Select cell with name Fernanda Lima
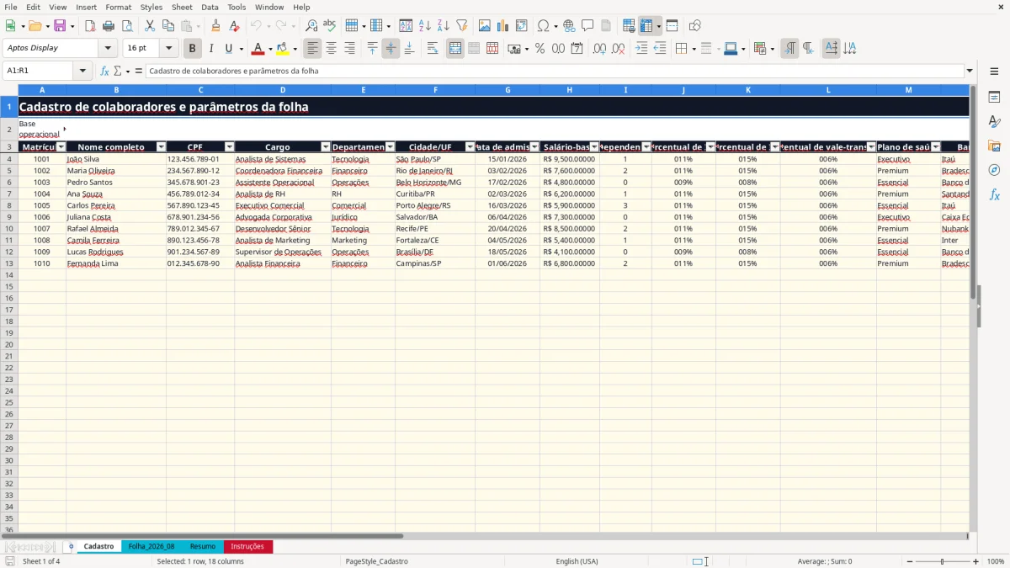The width and height of the screenshot is (1010, 568). tap(116, 263)
